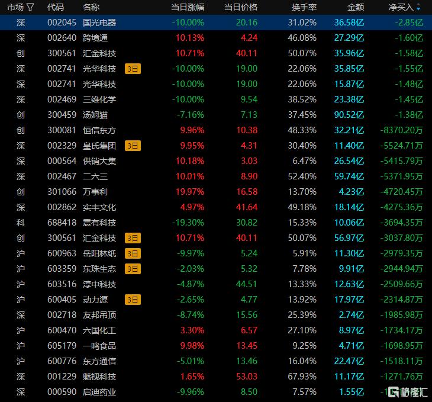Image resolution: width=432 pixels, height=402 pixels.
Task: Click stock code 688418
Action: click(62, 223)
